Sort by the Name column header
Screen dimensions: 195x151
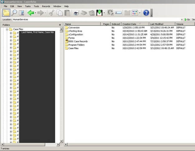point(82,24)
